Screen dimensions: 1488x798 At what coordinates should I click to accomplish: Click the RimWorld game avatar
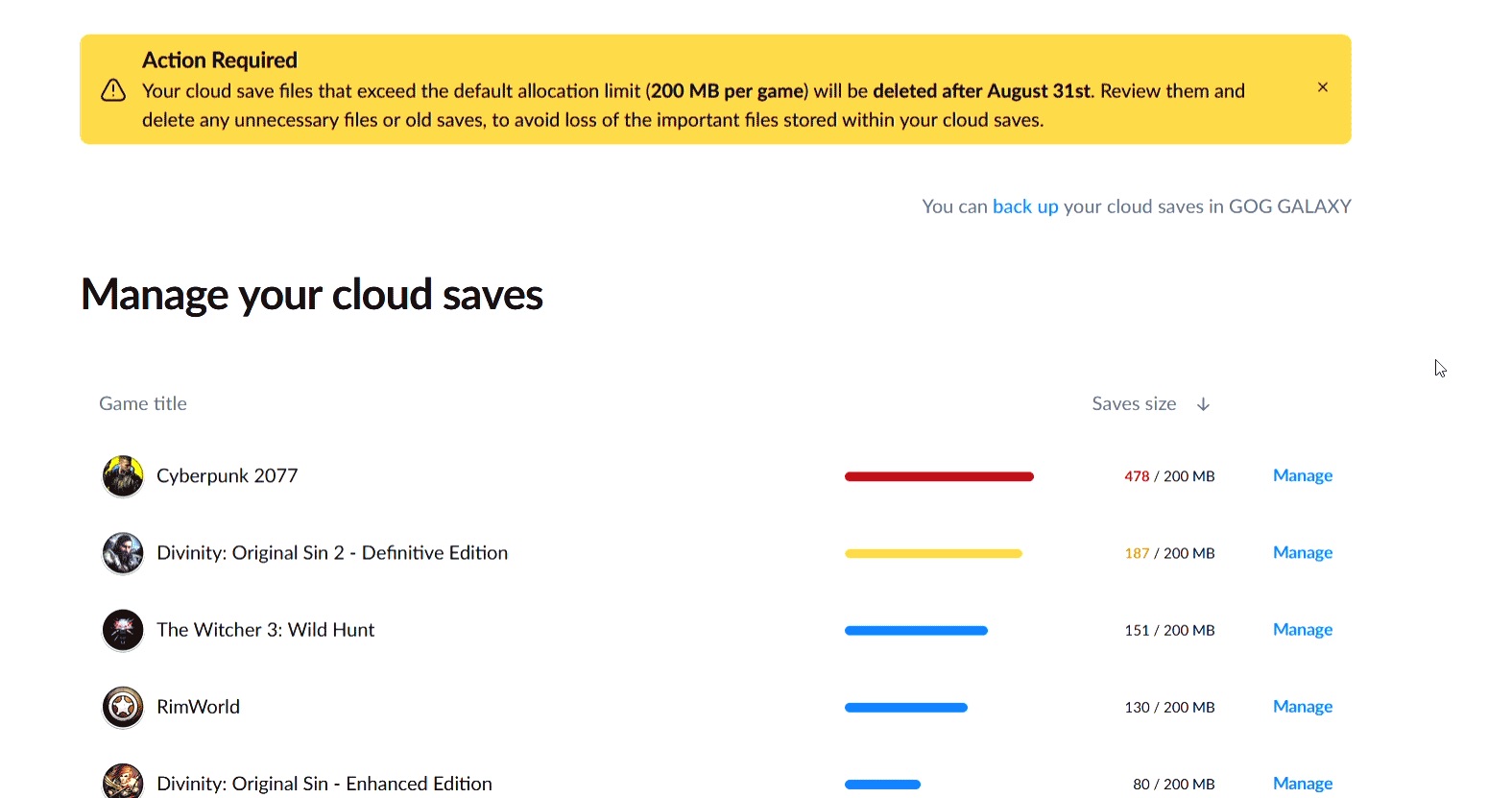tap(123, 707)
